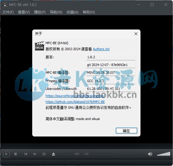
Task: Confirm the About dialog with 确定
Action: pos(126,130)
